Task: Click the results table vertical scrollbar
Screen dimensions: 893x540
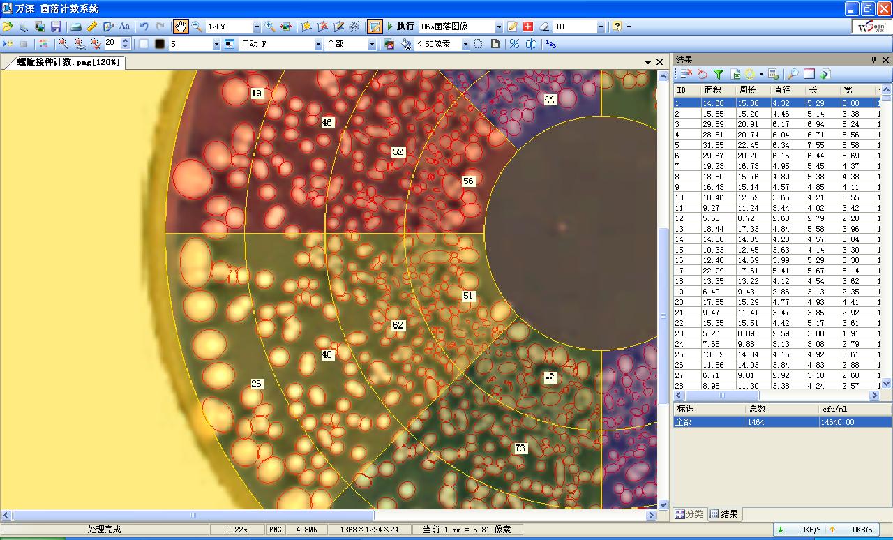Action: [887, 237]
